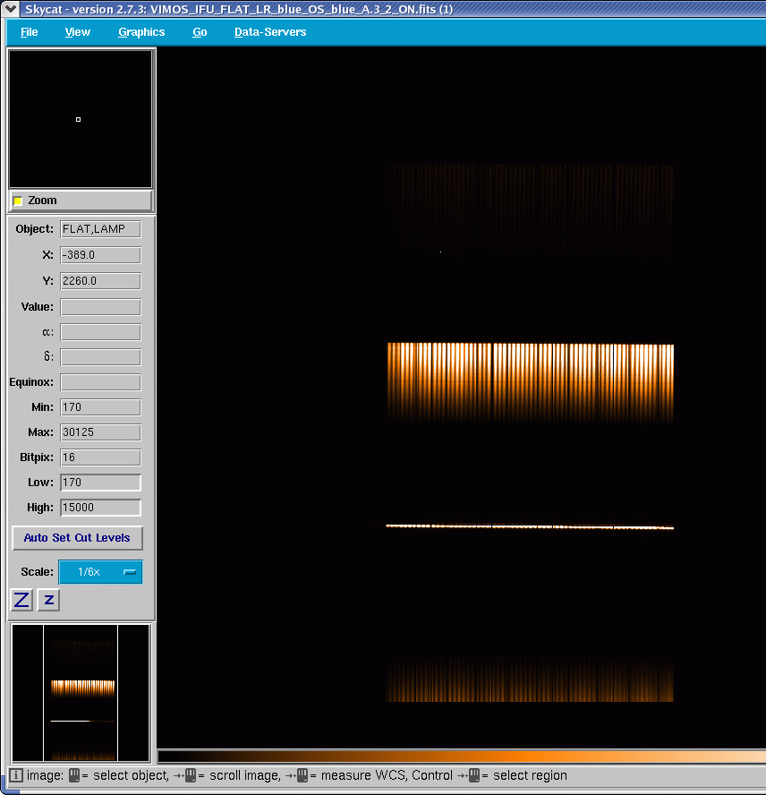This screenshot has width=766, height=795.
Task: Zoom in with the large Z button
Action: [x=21, y=601]
